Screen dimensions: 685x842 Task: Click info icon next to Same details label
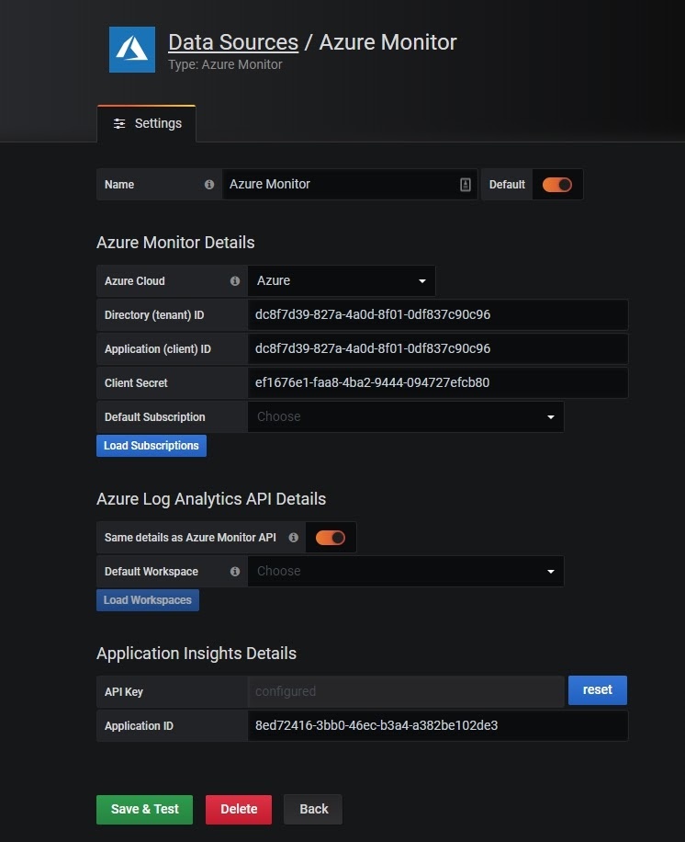pos(294,538)
